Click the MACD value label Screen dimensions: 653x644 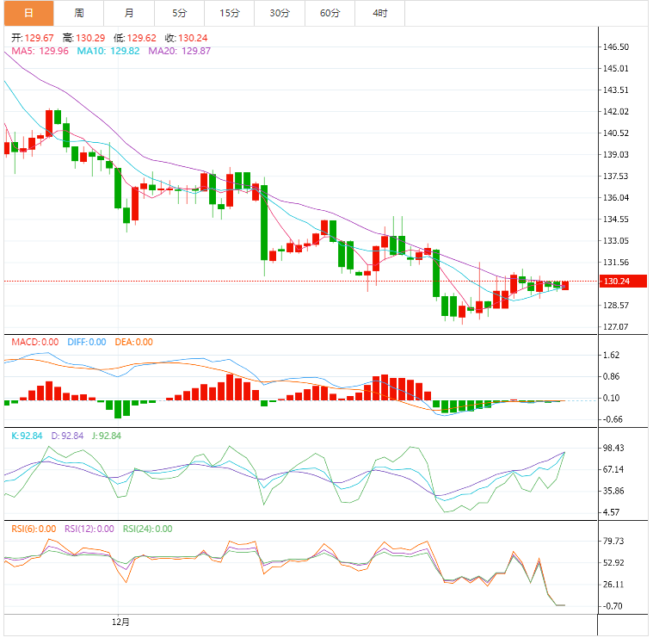coord(34,342)
